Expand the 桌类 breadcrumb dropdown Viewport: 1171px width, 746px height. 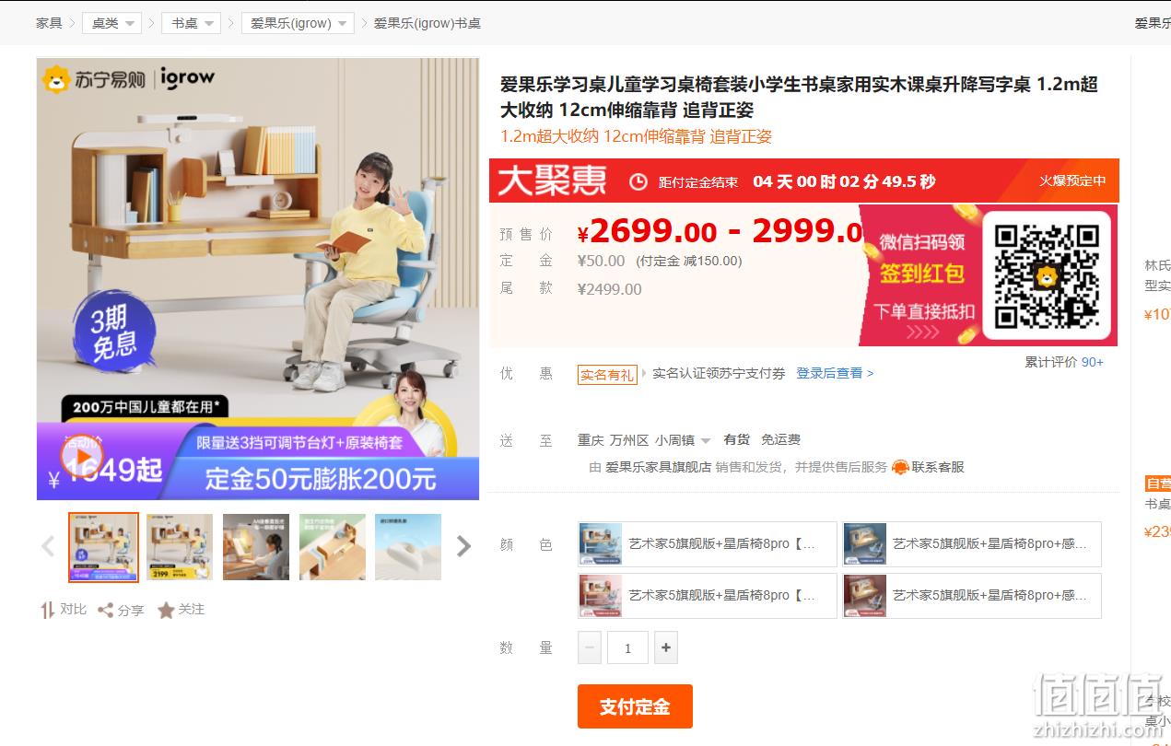click(x=111, y=23)
